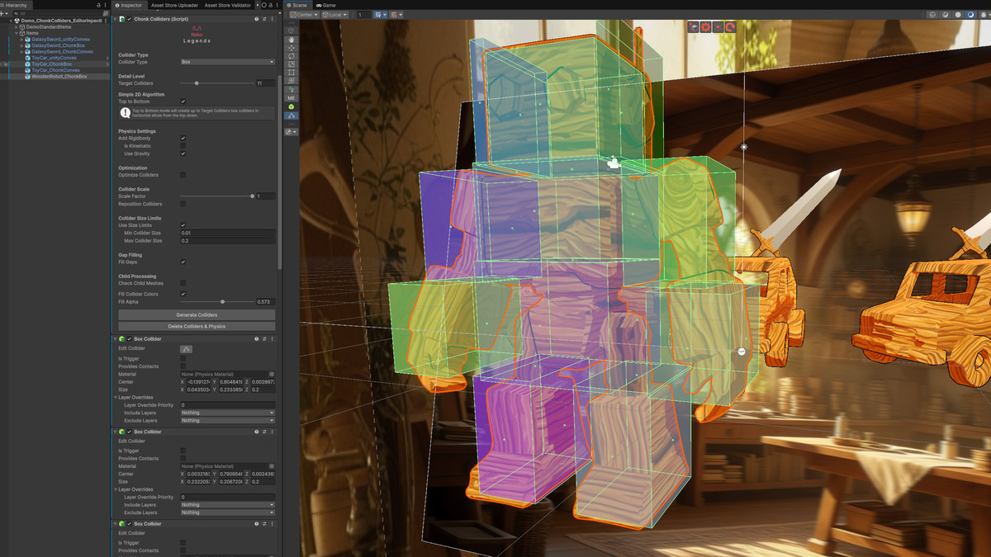This screenshot has height=557, width=991.
Task: Select the Rect tool in Scene toolbar
Action: (x=291, y=73)
